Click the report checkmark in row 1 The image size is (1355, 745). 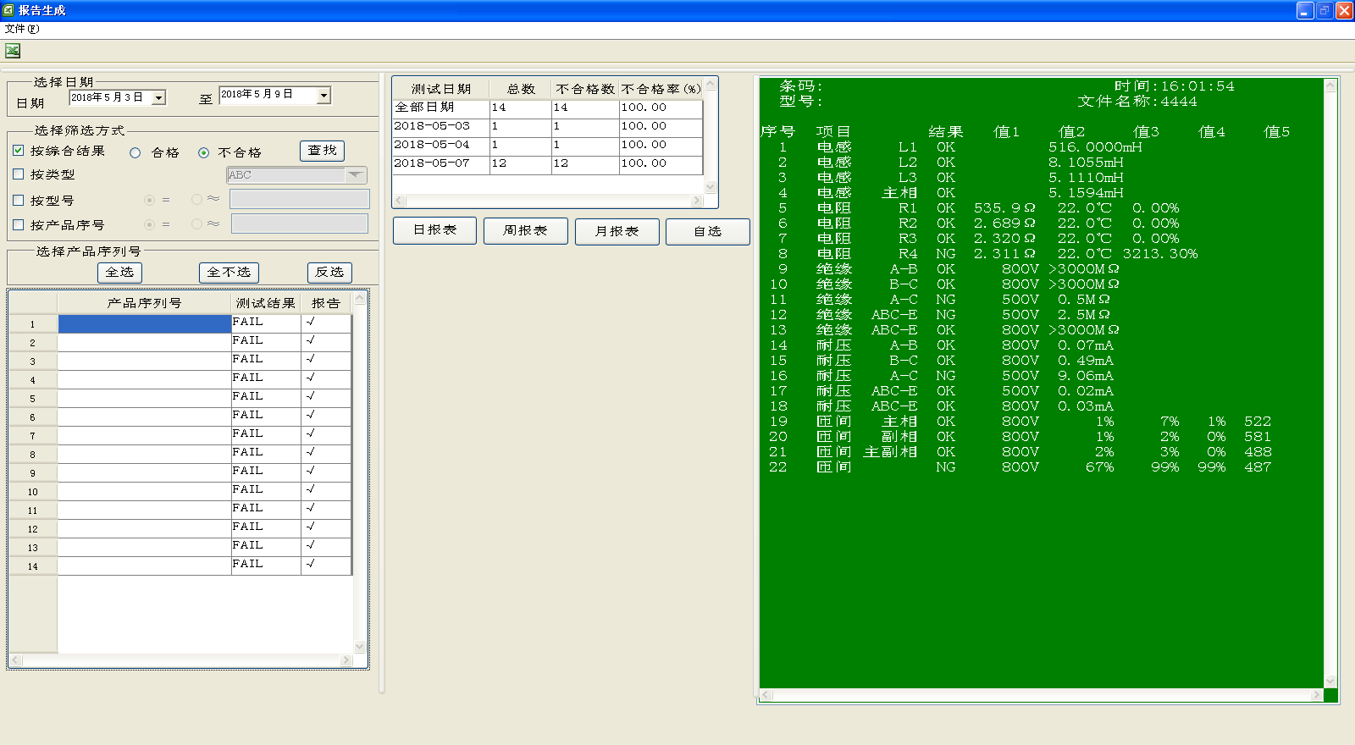[311, 323]
